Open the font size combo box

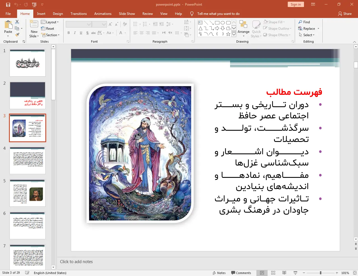point(99,24)
